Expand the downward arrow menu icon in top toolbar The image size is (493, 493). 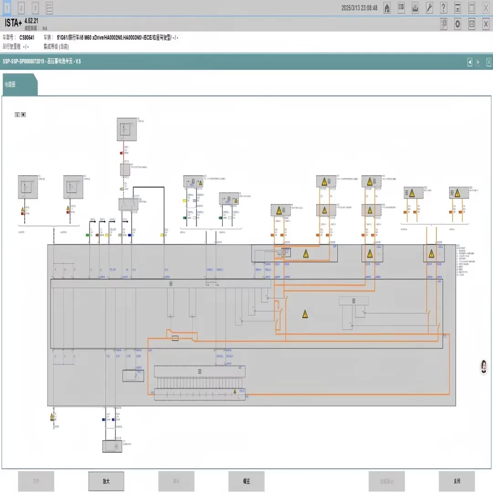coord(457,8)
